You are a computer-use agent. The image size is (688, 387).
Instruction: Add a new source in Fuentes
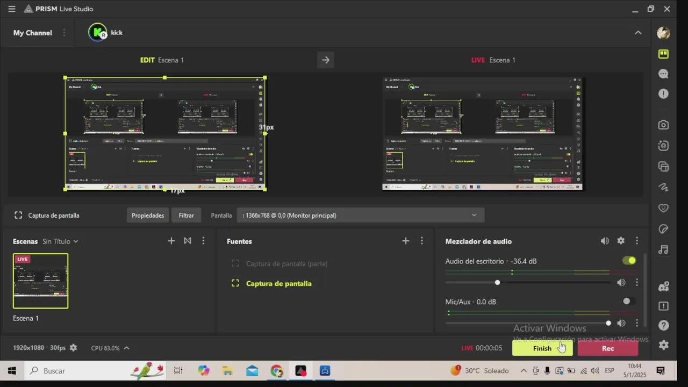(406, 241)
